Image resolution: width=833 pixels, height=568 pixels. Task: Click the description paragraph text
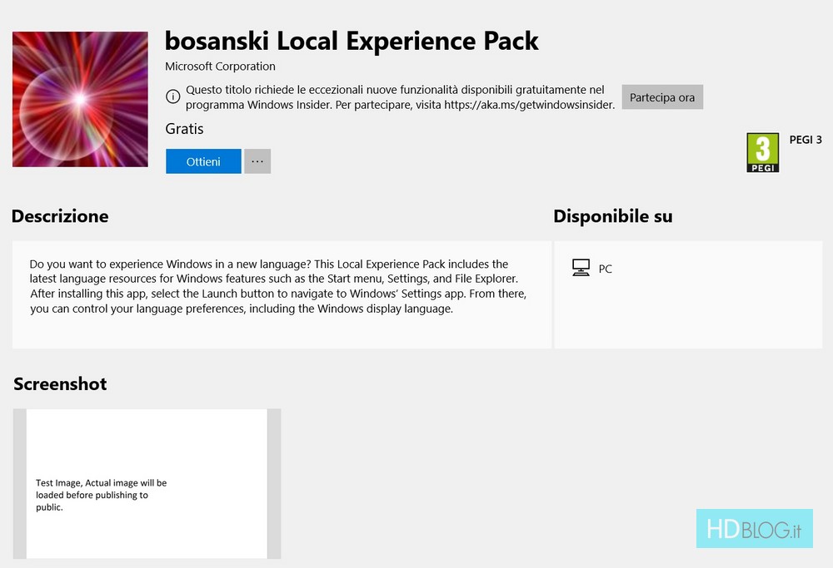[279, 286]
